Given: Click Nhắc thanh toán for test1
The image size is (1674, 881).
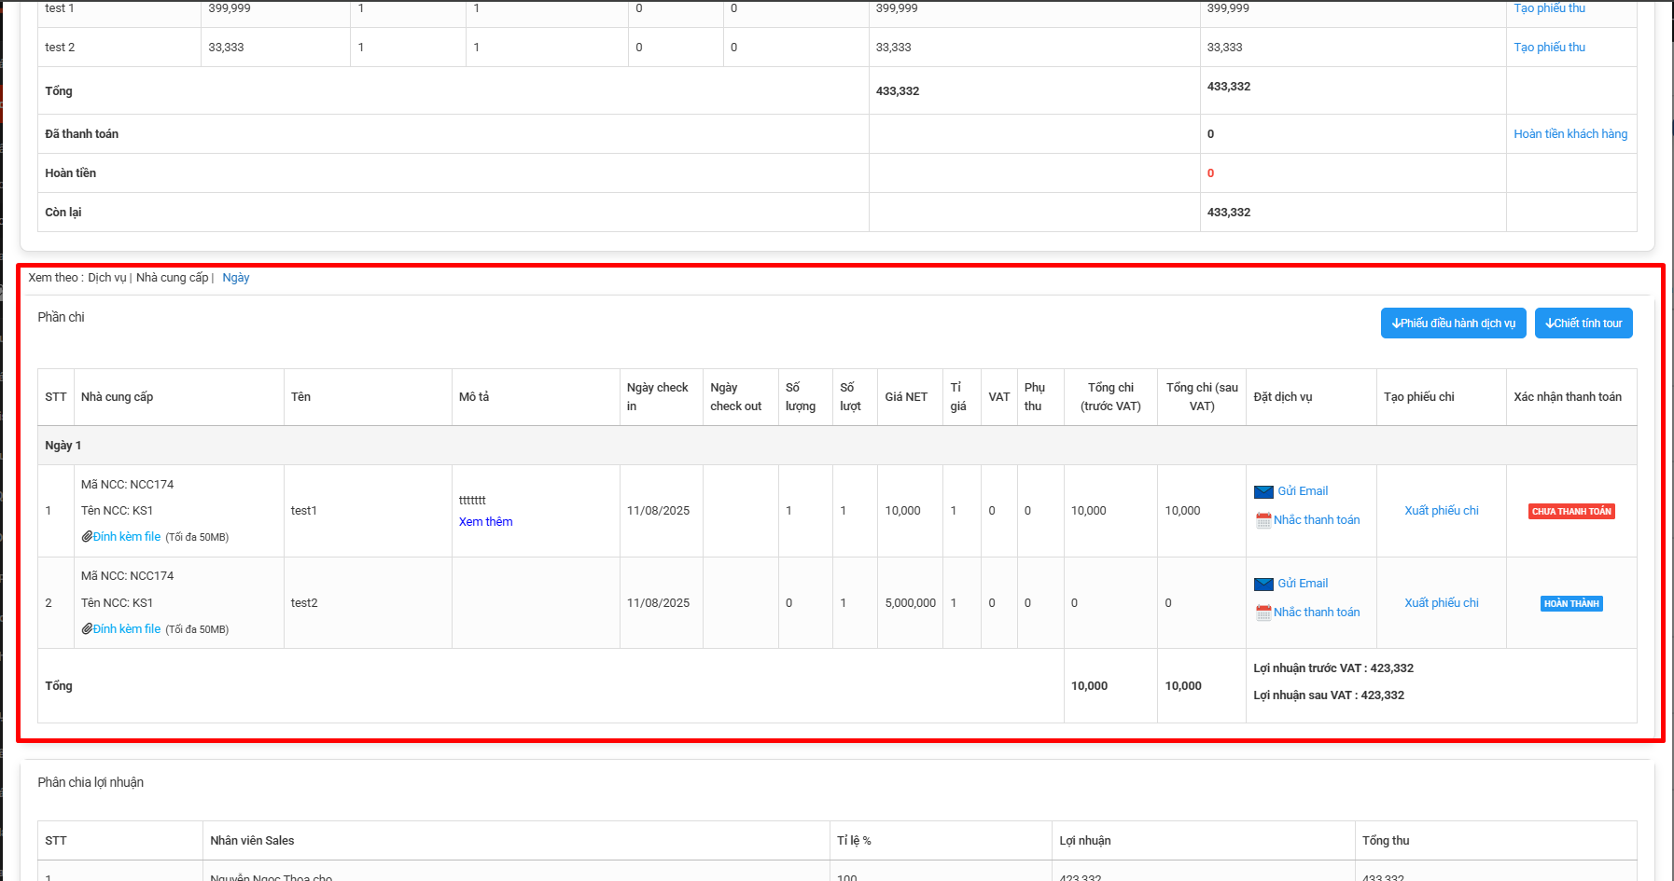Looking at the screenshot, I should coord(1316,520).
